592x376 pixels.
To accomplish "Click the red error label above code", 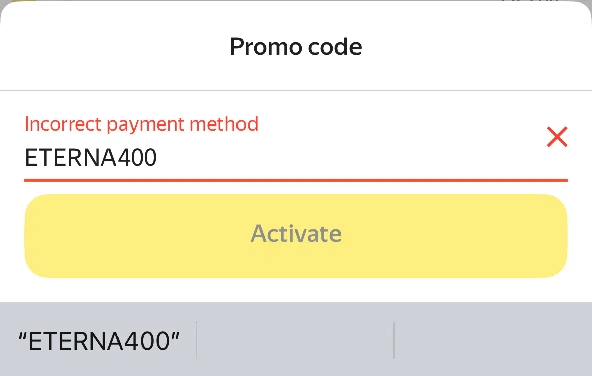I will click(141, 124).
